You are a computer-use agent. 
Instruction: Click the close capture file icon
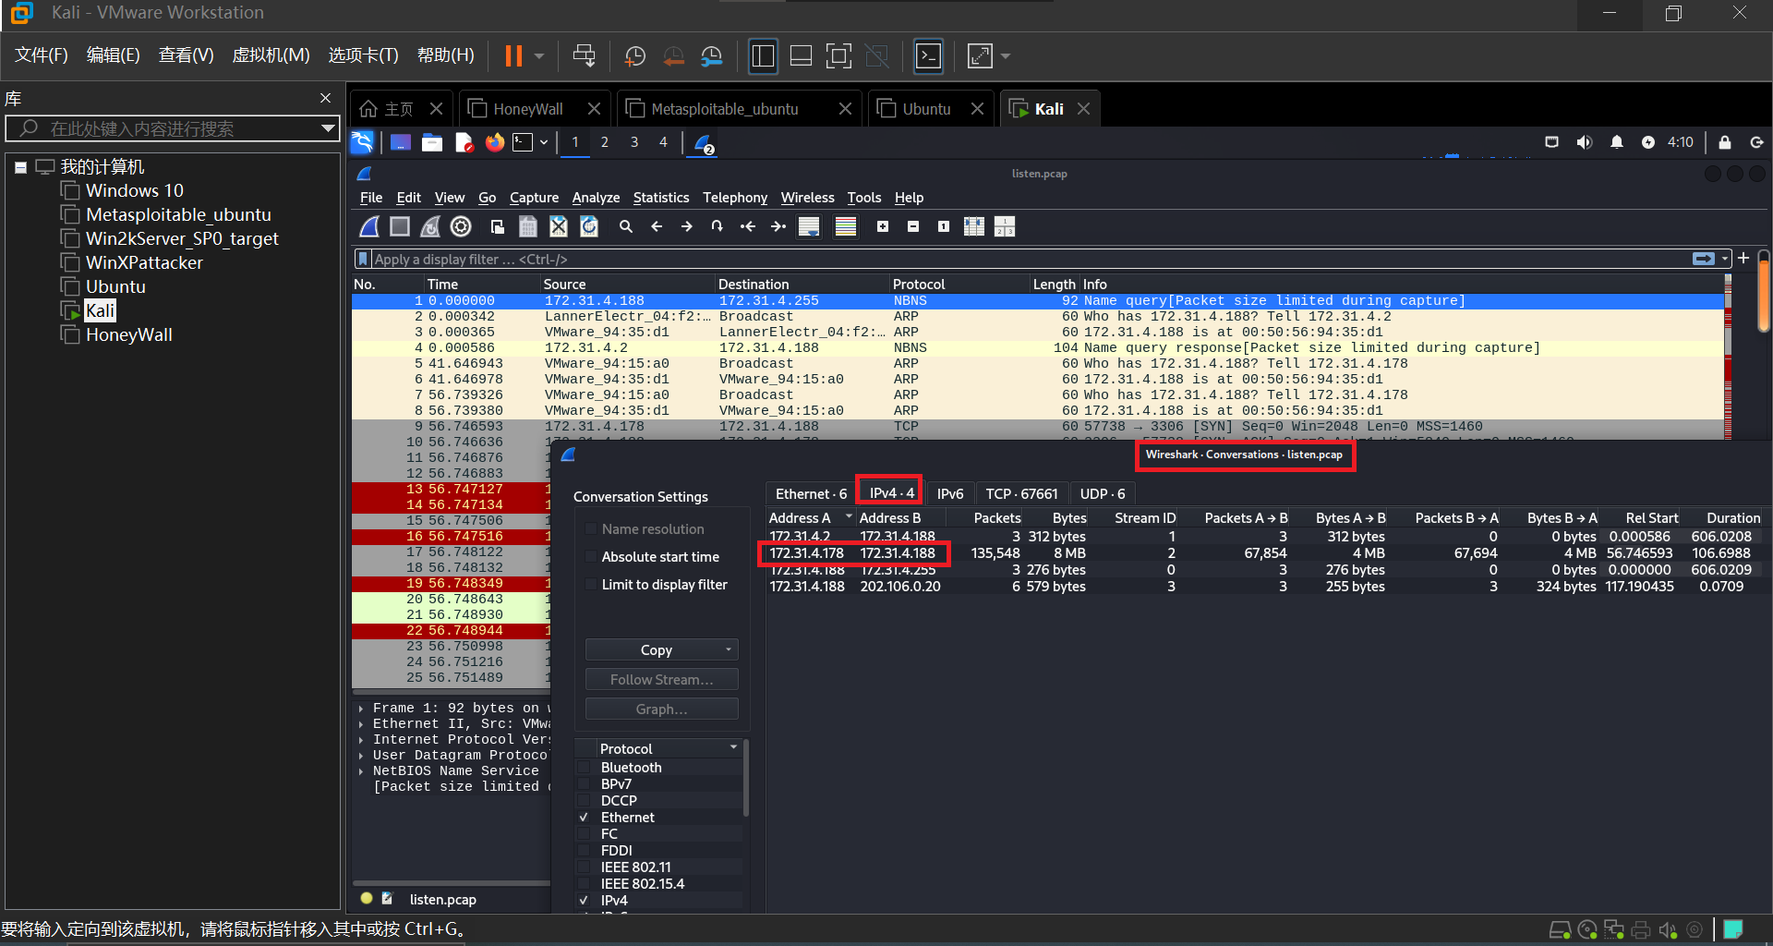pos(559,226)
